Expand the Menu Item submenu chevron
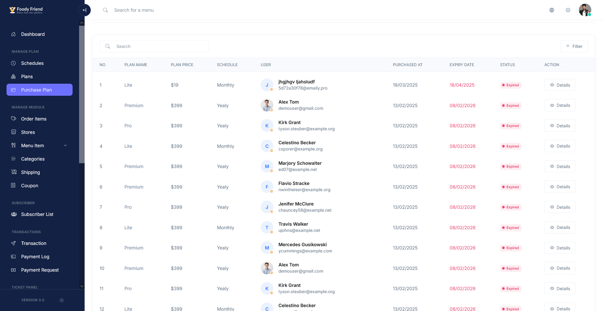 (x=65, y=146)
